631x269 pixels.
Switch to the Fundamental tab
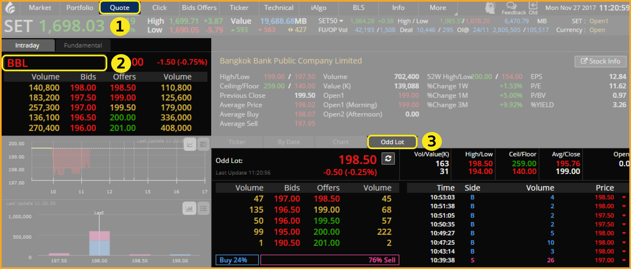[83, 45]
